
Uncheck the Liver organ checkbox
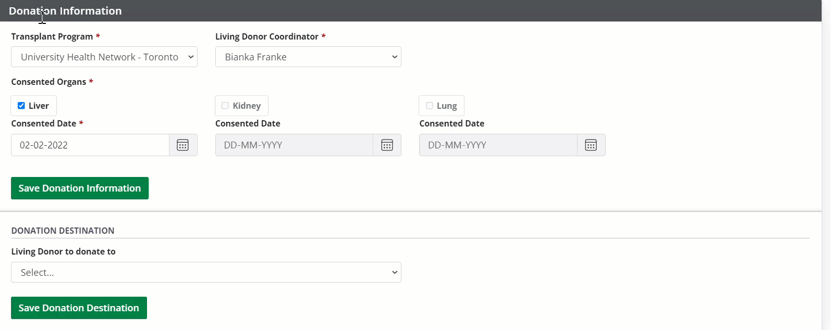point(21,106)
